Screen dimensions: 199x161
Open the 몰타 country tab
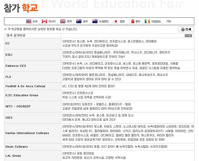coord(138,22)
